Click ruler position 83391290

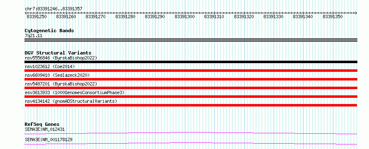155,17
